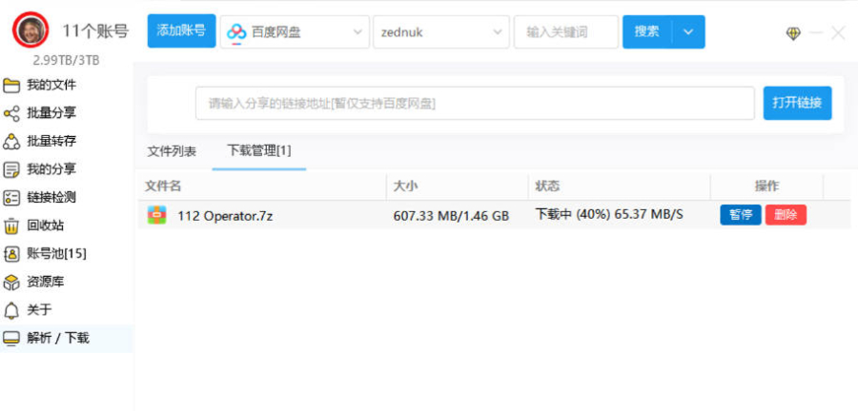Viewport: 858px width, 411px height.
Task: Open 我的文件 folder icon in sidebar
Action: (11, 86)
